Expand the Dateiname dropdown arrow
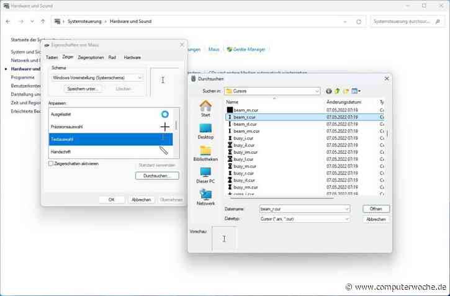Viewport: 450px width, 296px height. point(347,209)
